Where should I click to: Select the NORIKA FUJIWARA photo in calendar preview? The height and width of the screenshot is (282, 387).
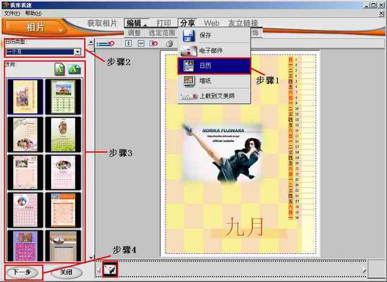pos(222,154)
